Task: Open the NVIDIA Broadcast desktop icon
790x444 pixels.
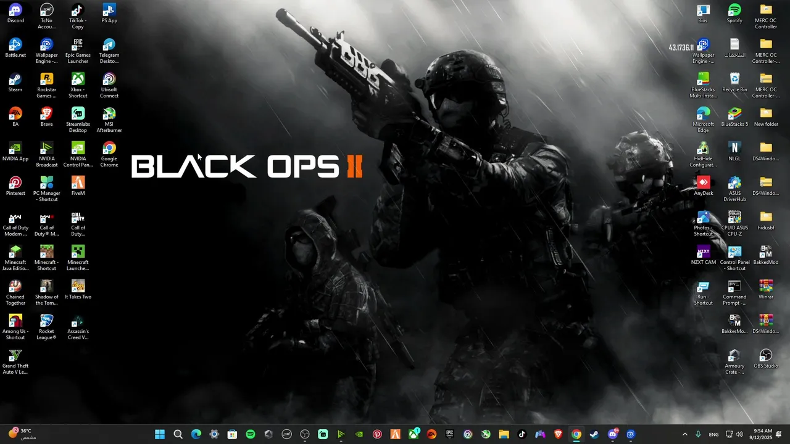Action: [x=47, y=155]
